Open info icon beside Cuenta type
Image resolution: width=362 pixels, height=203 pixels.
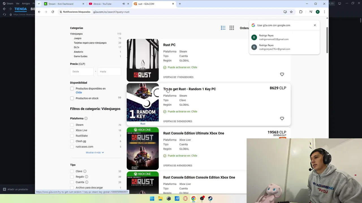point(87,182)
